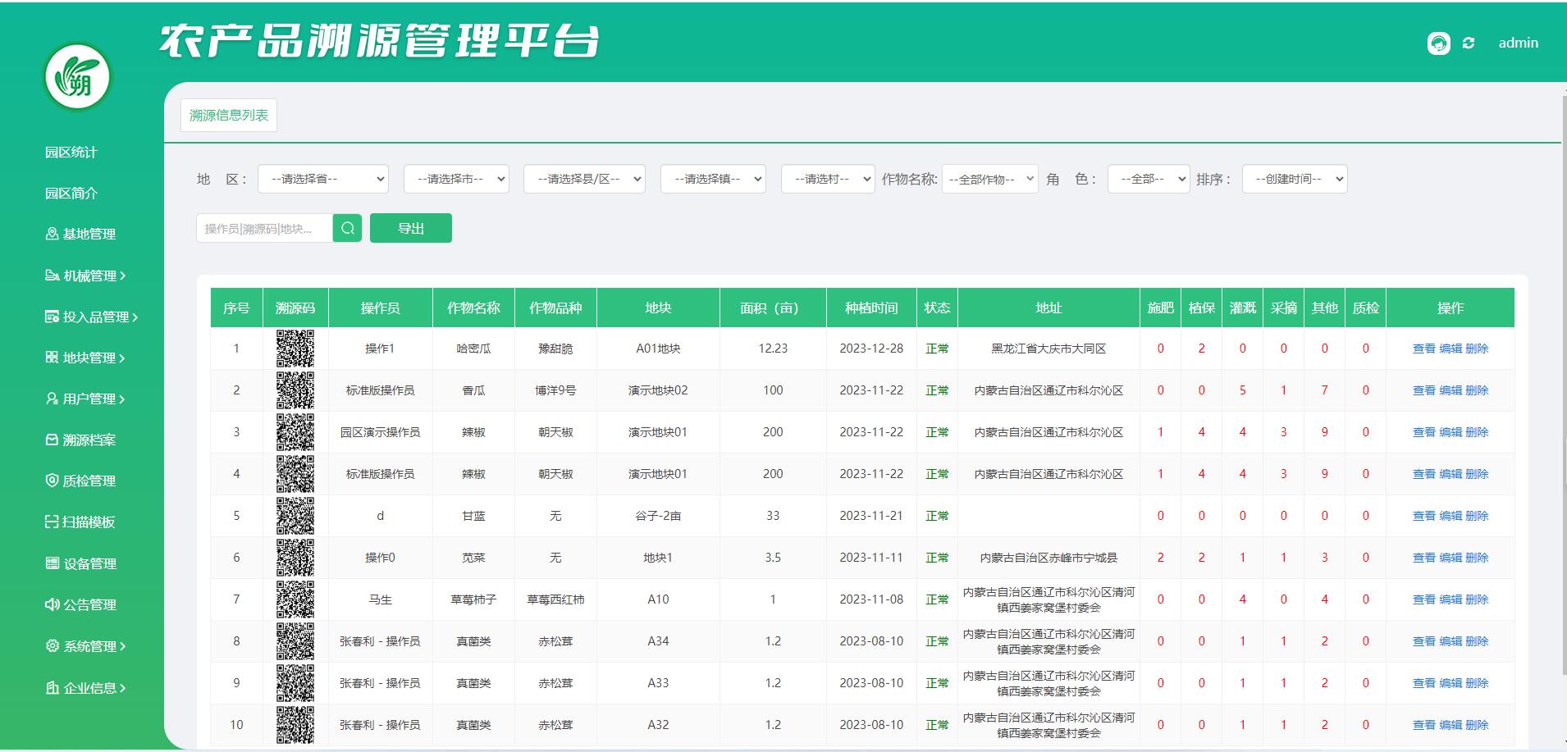Click 编辑 for row 2 香瓜

1451,390
